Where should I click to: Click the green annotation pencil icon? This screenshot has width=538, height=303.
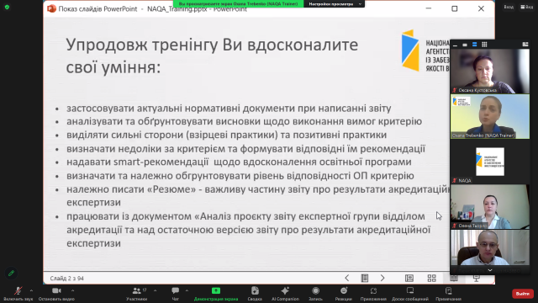click(x=11, y=273)
